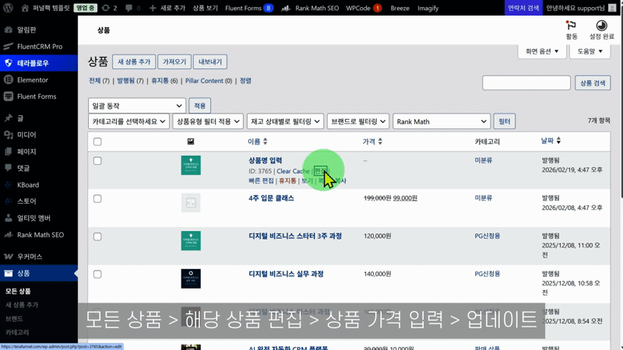Click the 글 pin icon
This screenshot has height=350, width=623.
(9, 118)
